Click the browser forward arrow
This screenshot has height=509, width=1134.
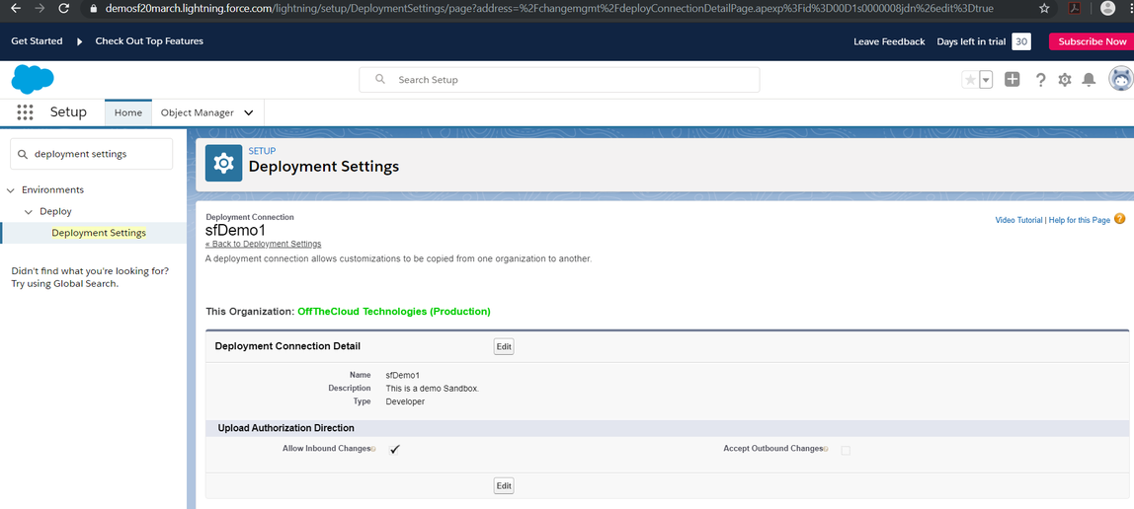[40, 8]
